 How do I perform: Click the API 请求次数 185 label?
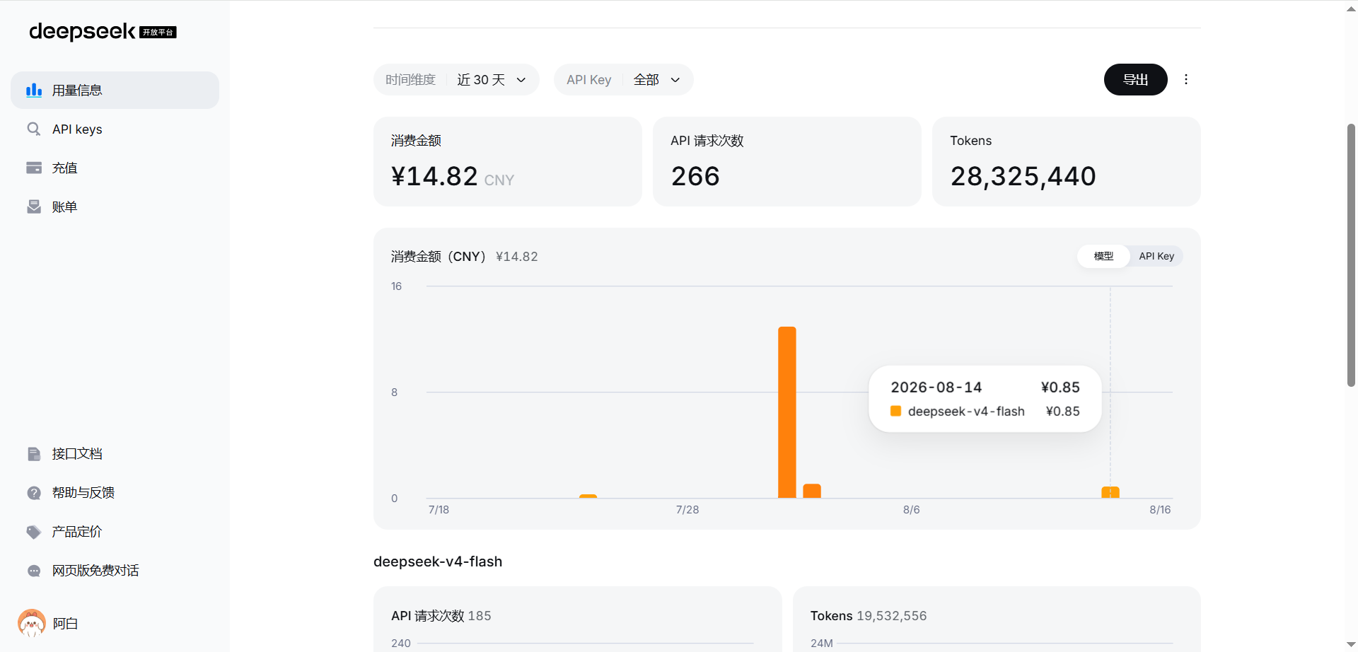441,616
